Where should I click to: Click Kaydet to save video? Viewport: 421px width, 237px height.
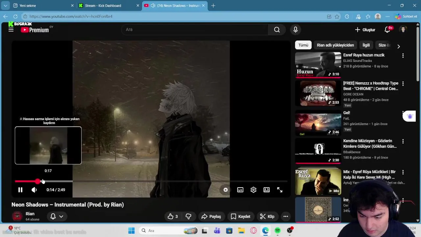tap(240, 217)
